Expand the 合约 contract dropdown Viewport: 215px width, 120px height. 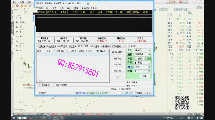149,50
